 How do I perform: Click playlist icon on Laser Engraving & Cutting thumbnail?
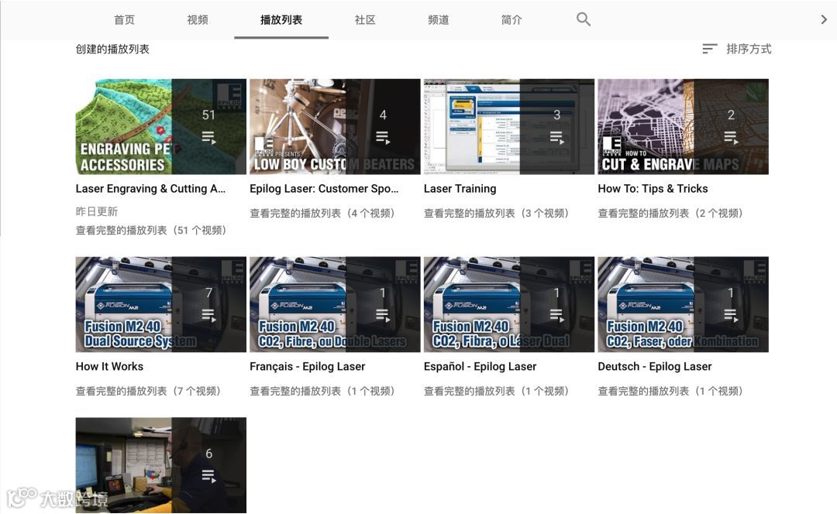(208, 138)
